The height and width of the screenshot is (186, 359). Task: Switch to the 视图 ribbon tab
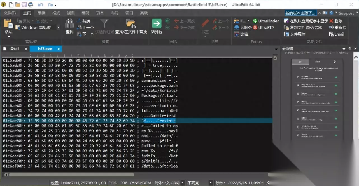coord(71,13)
